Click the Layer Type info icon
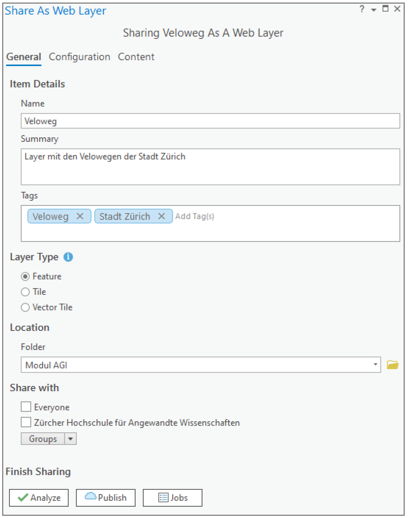This screenshot has height=518, width=408. [68, 257]
